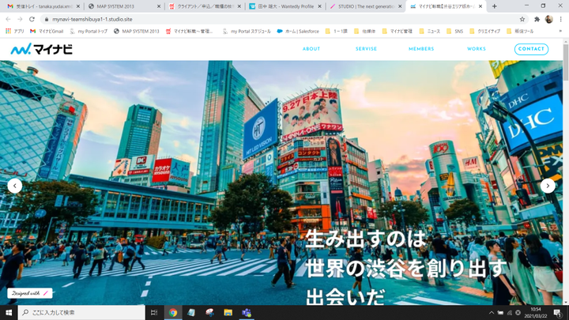Expand hidden system tray icons

pos(490,313)
